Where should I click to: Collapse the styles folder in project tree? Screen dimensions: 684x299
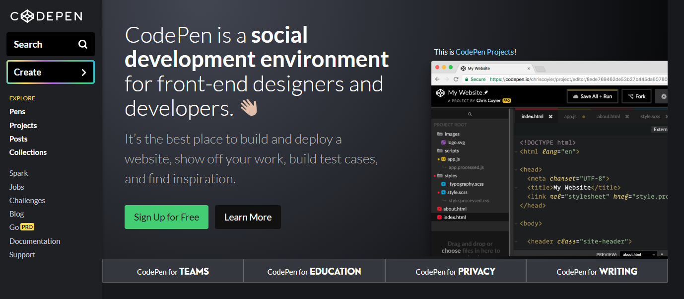point(440,176)
